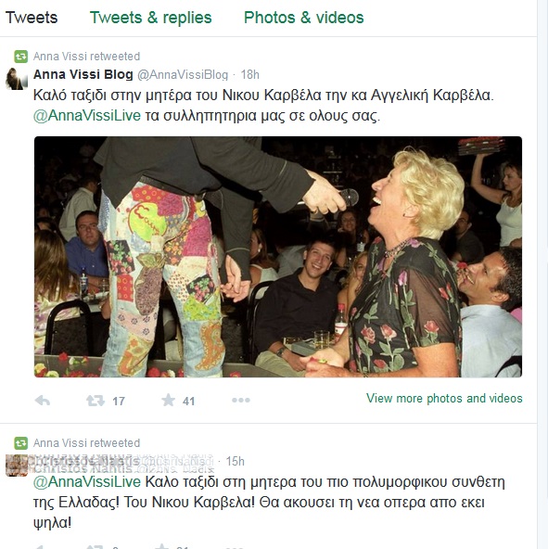Enlarge the concert photo in the tweet
Image resolution: width=548 pixels, height=549 pixels.
(278, 257)
